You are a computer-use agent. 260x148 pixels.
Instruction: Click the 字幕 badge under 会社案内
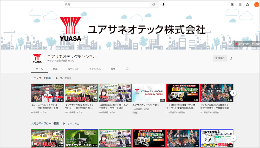[x=135, y=113]
